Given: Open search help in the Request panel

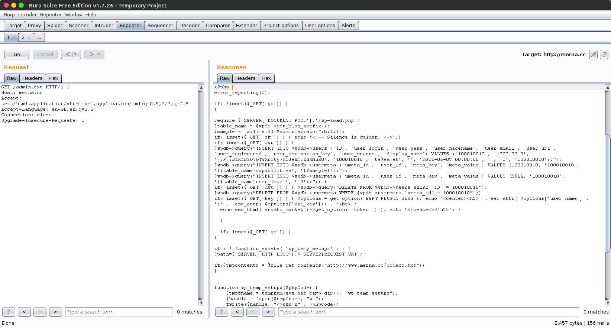Looking at the screenshot, I should [x=9, y=312].
